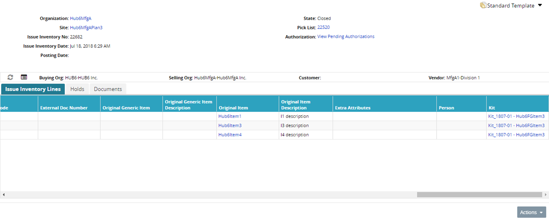
Task: Open the Hub6MfgA organization link
Action: click(81, 19)
